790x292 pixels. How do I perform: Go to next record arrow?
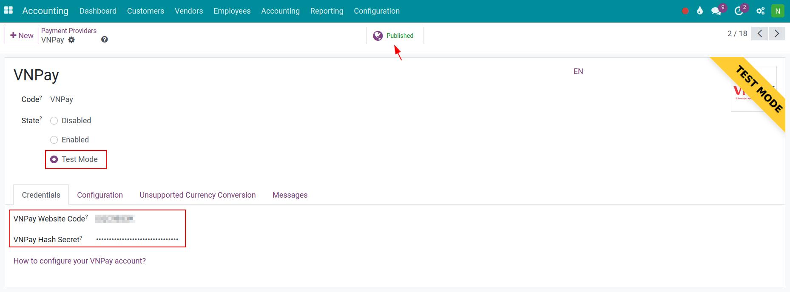coord(777,34)
